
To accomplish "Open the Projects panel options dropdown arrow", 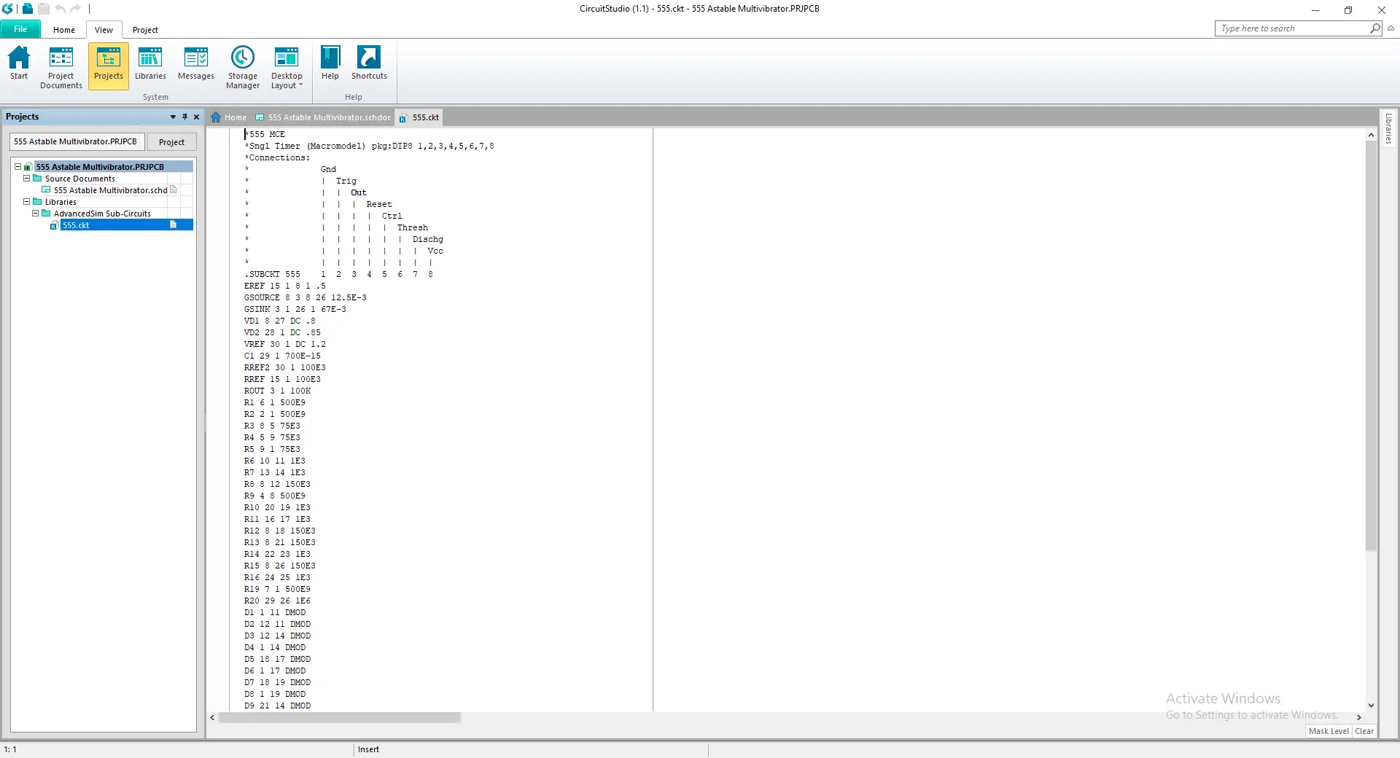I will (173, 117).
